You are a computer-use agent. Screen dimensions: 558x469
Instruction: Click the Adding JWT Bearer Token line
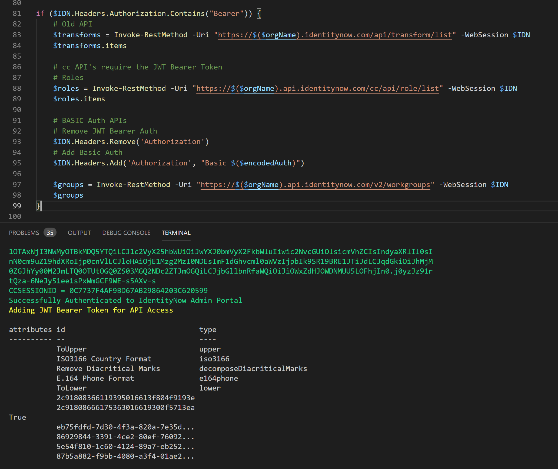[x=91, y=310]
